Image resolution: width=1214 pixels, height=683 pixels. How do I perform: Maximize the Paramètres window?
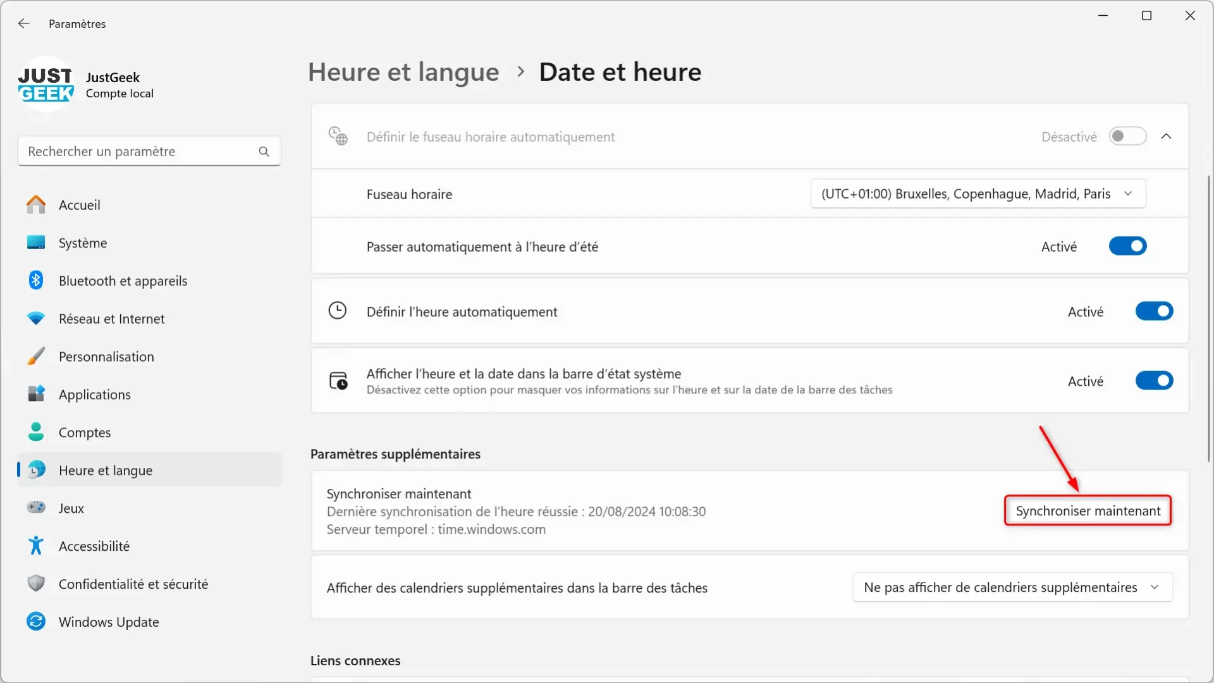click(1146, 16)
